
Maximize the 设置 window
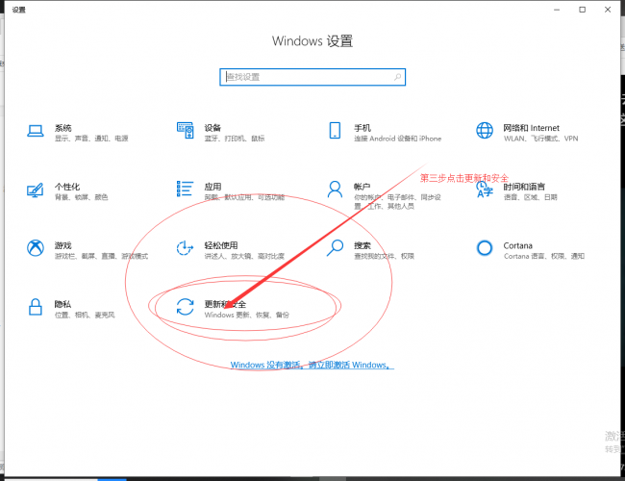pos(583,10)
